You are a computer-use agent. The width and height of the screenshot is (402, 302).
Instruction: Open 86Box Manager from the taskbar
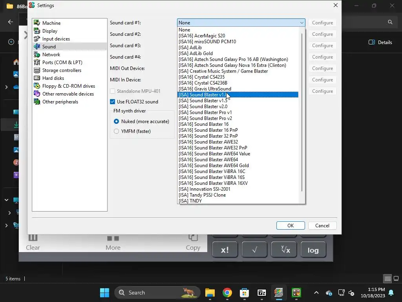click(279, 293)
